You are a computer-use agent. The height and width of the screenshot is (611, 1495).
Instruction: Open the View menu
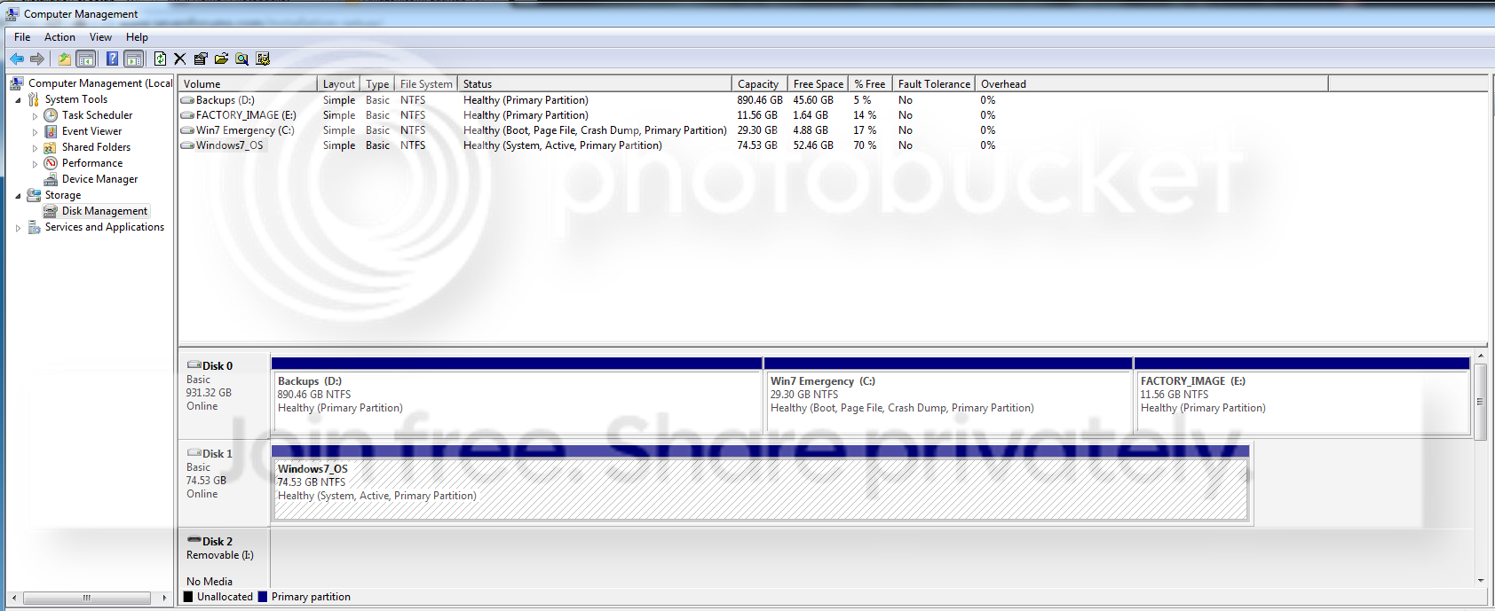click(100, 37)
